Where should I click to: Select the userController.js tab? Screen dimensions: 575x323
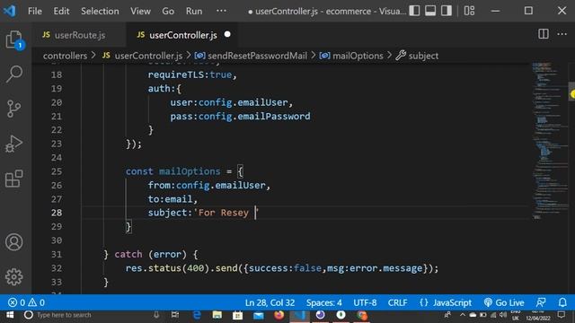(182, 35)
